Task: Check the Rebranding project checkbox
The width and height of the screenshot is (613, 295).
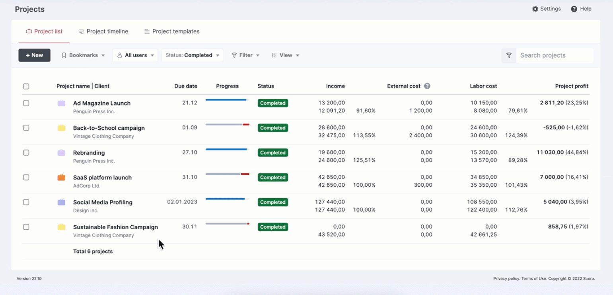Action: click(26, 153)
